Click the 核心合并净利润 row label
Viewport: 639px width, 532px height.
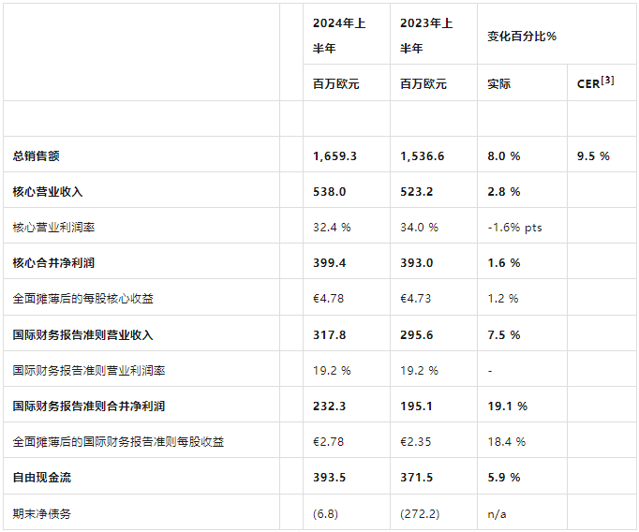(53, 263)
